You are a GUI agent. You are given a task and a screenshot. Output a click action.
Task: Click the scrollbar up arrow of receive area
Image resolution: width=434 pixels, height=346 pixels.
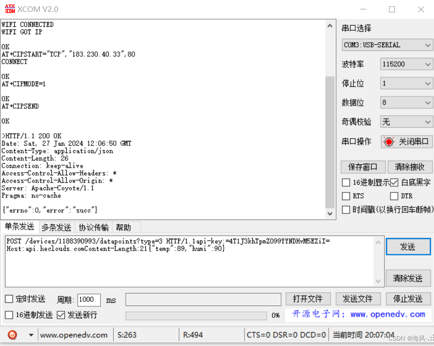click(x=330, y=25)
